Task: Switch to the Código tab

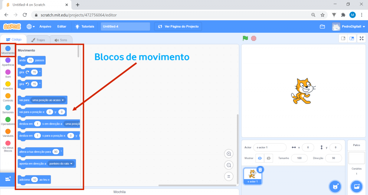Action: 14,40
